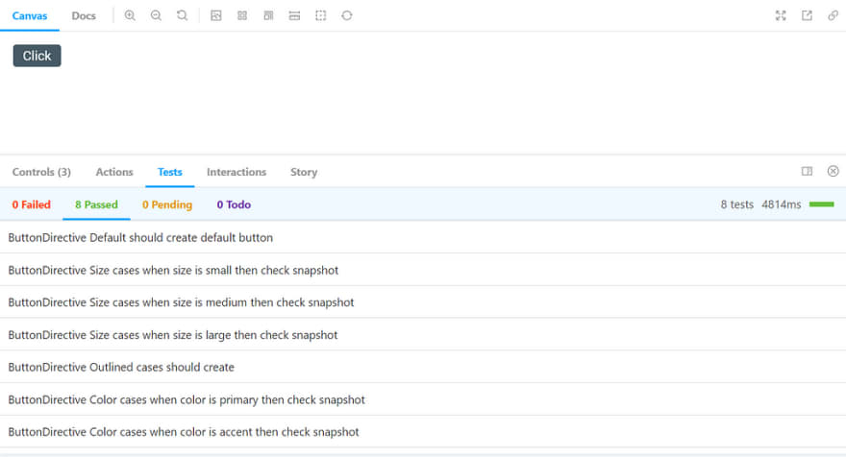Reset canvas zoom level
Viewport: 846px width, 457px height.
(x=183, y=15)
